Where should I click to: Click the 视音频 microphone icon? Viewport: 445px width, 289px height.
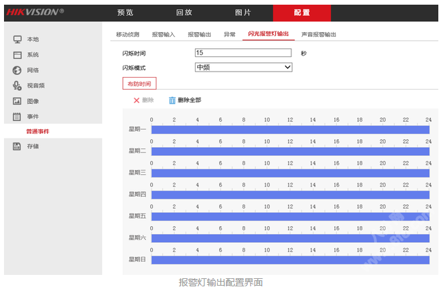[x=17, y=86]
